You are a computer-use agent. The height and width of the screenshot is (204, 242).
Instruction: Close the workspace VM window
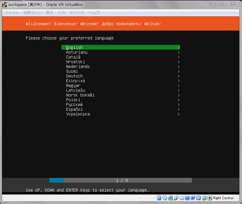[233, 3]
